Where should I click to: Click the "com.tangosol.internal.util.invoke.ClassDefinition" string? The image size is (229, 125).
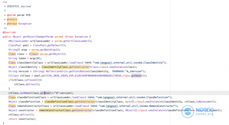133,97
